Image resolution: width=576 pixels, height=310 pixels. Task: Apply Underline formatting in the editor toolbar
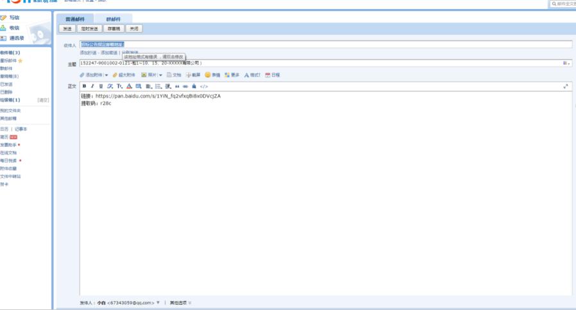(x=101, y=87)
